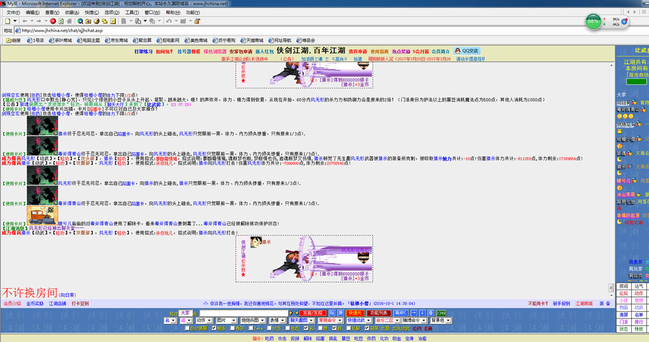Open the 编辑(E) menu
The image size is (649, 342).
[32, 13]
